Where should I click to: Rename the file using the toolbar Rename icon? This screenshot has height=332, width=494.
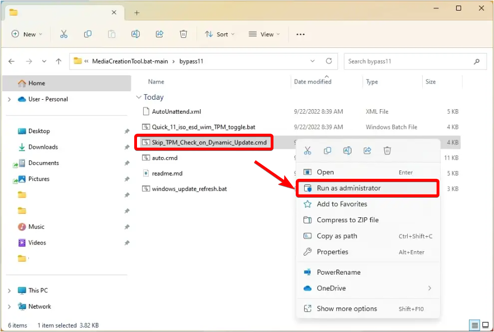tap(135, 34)
